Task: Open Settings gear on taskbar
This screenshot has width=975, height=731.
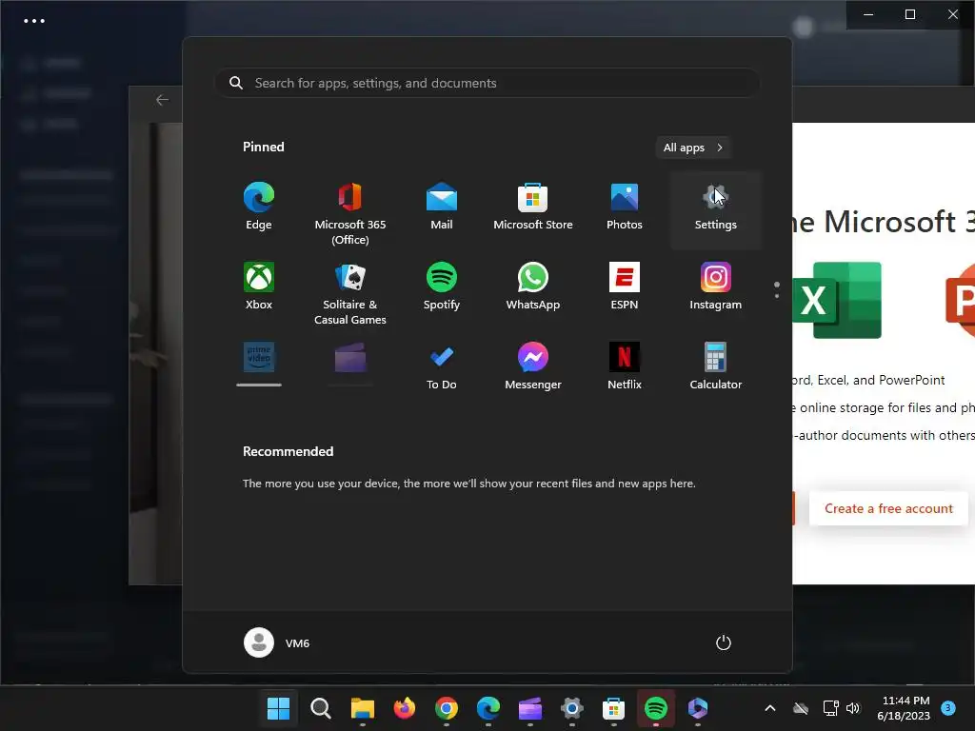Action: (572, 708)
